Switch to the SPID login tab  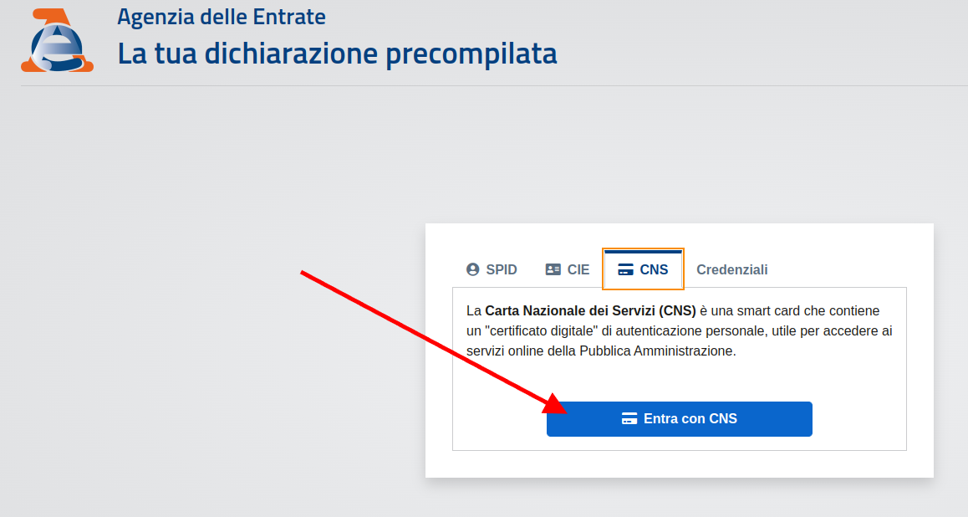click(492, 269)
